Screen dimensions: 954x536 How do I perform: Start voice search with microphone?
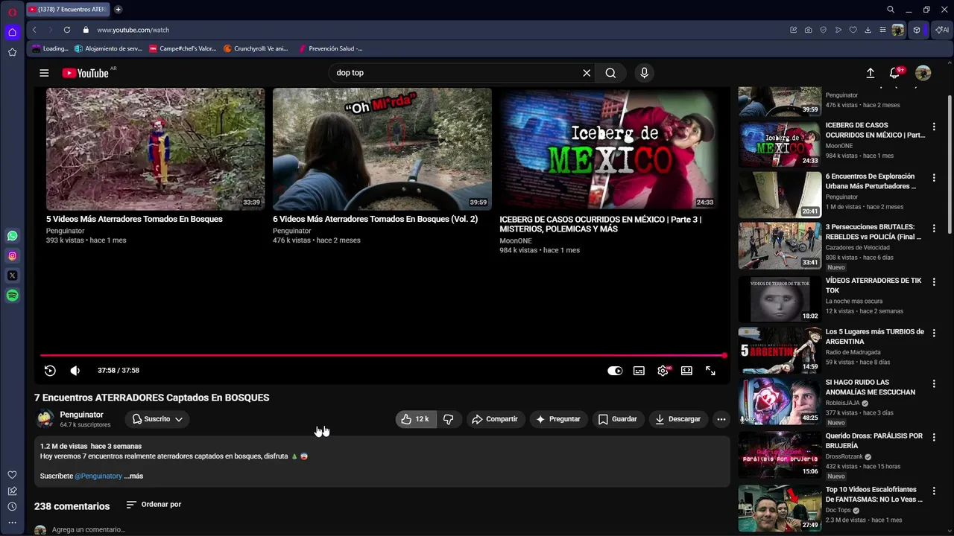[644, 73]
